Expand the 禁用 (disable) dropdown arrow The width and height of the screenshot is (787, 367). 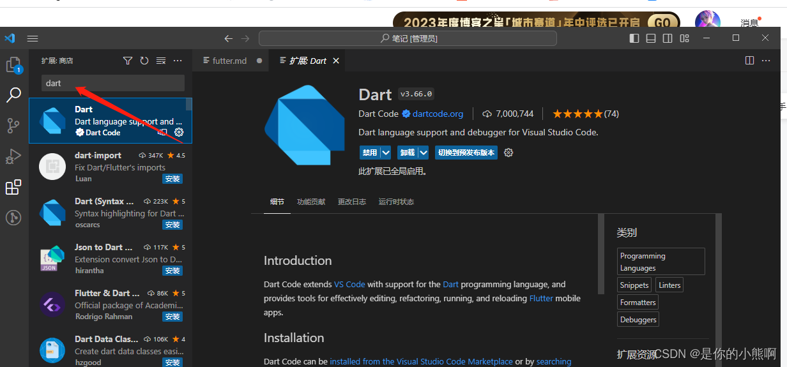click(x=386, y=153)
